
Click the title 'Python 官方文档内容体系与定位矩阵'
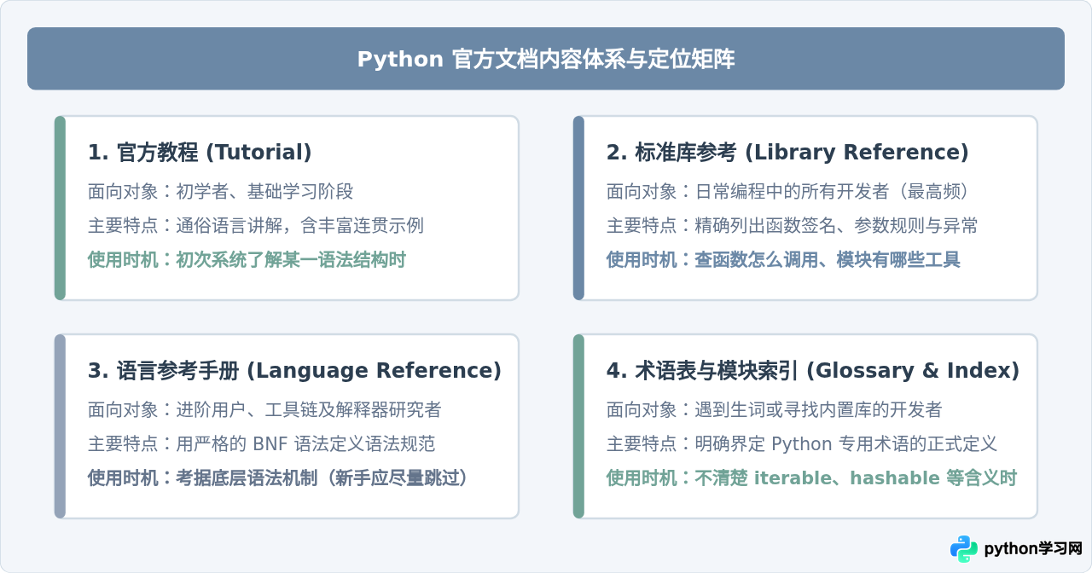click(x=546, y=59)
